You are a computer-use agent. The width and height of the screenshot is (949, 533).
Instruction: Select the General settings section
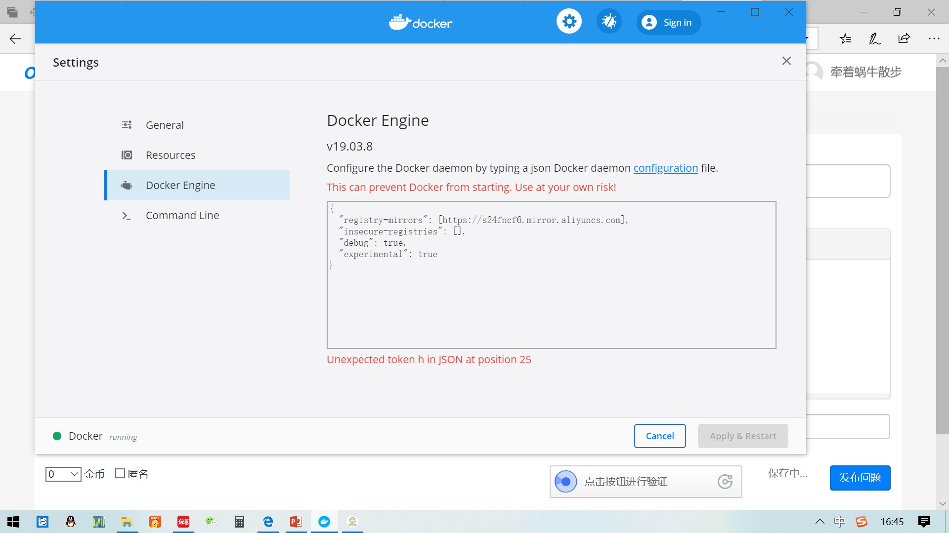(197, 125)
